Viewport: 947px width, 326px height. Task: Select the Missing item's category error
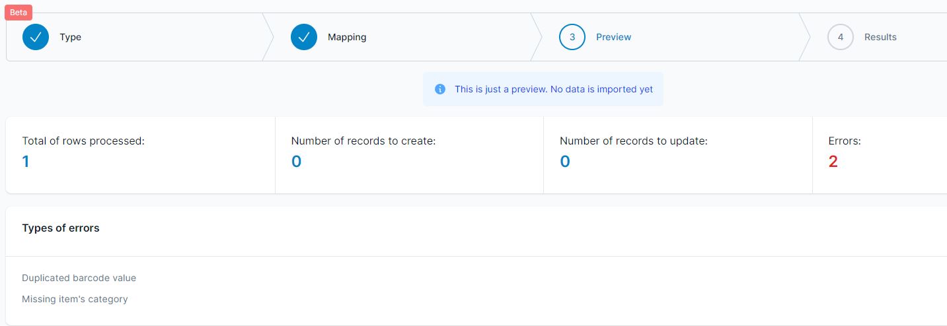coord(75,299)
